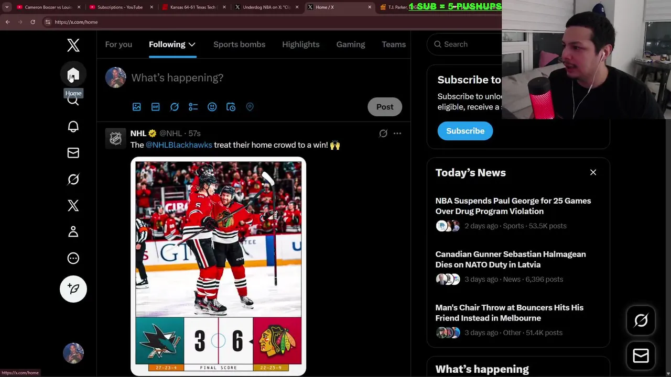Click the location tag icon in composer
The width and height of the screenshot is (671, 377).
click(x=250, y=107)
